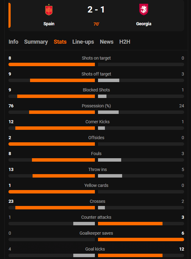The width and height of the screenshot is (191, 259).
Task: Click the Shots on target orange bar
Action: 52,64
